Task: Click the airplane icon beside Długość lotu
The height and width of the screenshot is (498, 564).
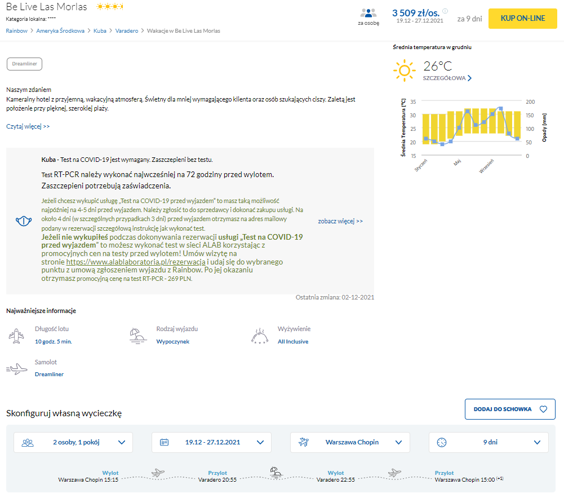Action: (16, 335)
